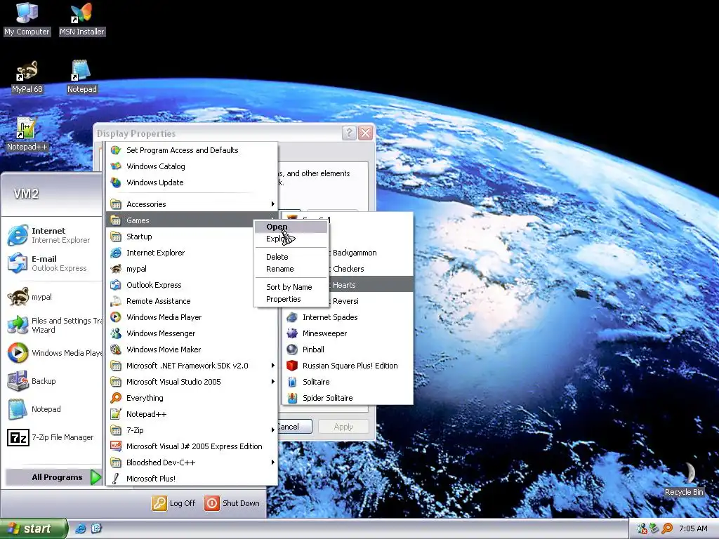The image size is (719, 539).
Task: Select the Recycle Bin on desktop
Action: click(x=684, y=479)
